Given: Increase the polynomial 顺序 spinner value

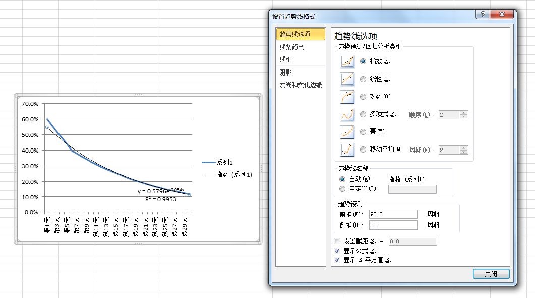Looking at the screenshot, I should pyautogui.click(x=464, y=113).
